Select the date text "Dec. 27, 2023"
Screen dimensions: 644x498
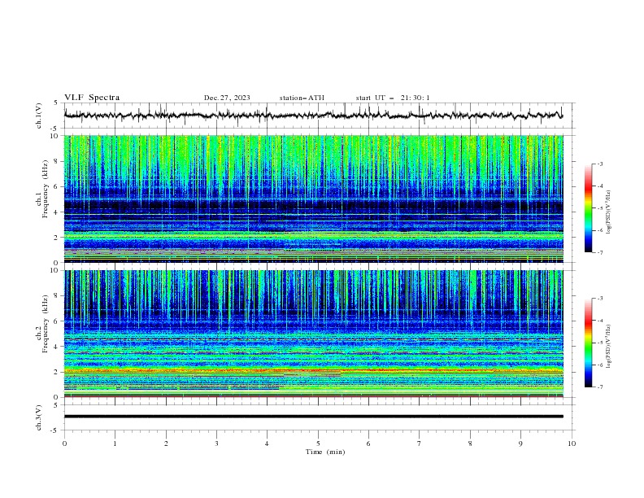(227, 98)
